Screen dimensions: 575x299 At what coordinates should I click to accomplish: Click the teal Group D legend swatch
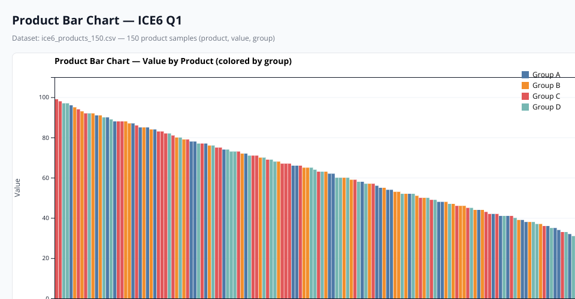coord(525,107)
